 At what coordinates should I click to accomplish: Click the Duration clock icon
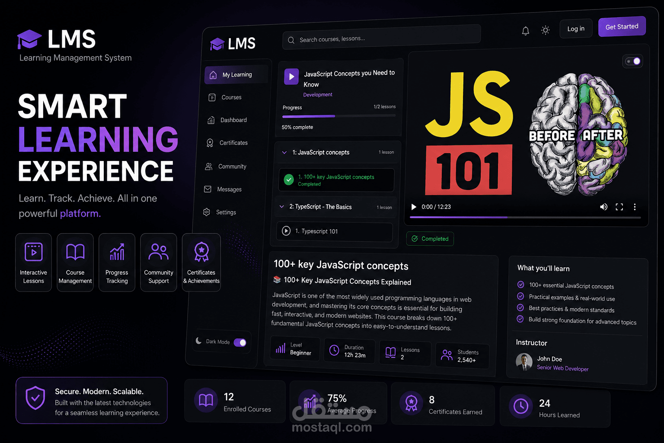tap(334, 350)
